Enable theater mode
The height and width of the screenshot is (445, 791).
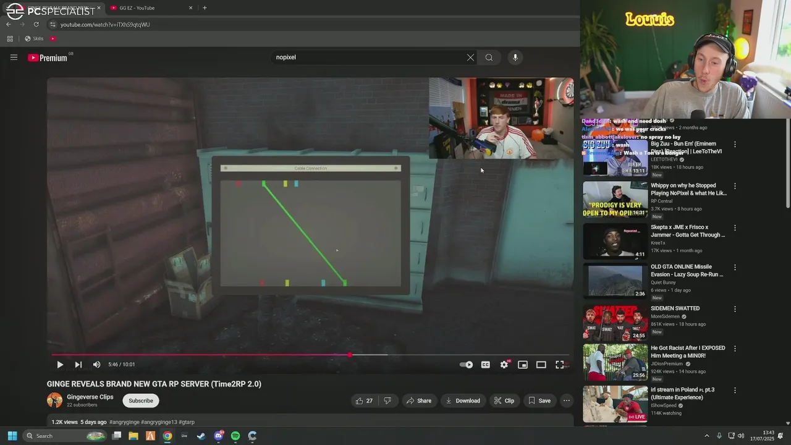(541, 365)
